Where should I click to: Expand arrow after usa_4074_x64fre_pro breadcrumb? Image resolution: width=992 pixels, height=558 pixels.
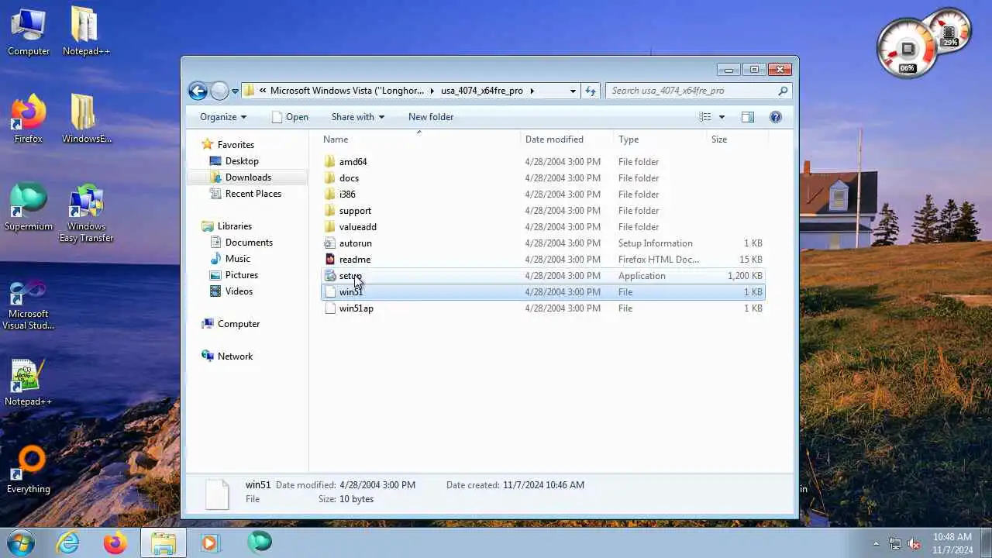point(532,91)
